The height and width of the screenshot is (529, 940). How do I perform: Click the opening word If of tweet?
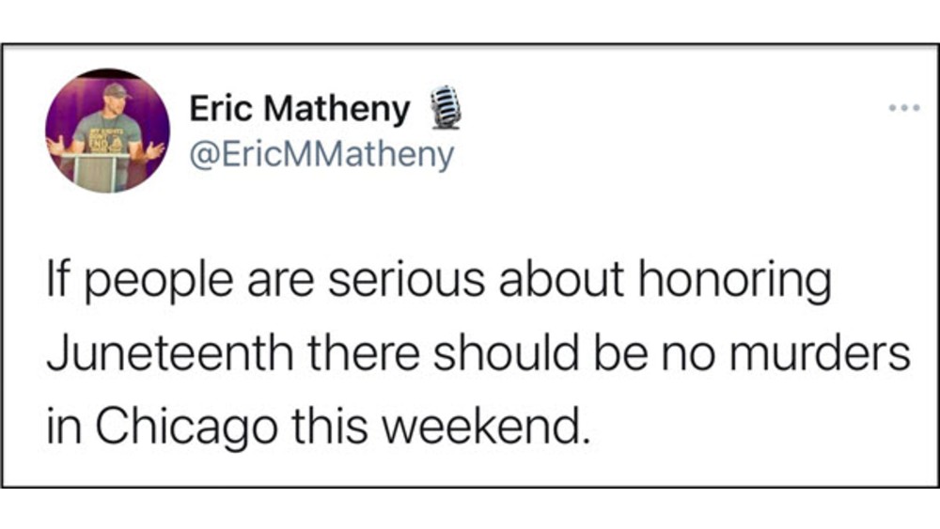pos(58,280)
